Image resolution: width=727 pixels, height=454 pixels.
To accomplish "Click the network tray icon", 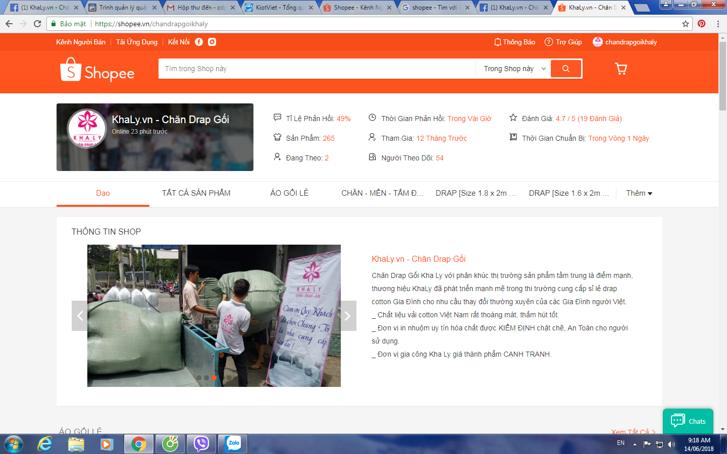I will point(659,444).
